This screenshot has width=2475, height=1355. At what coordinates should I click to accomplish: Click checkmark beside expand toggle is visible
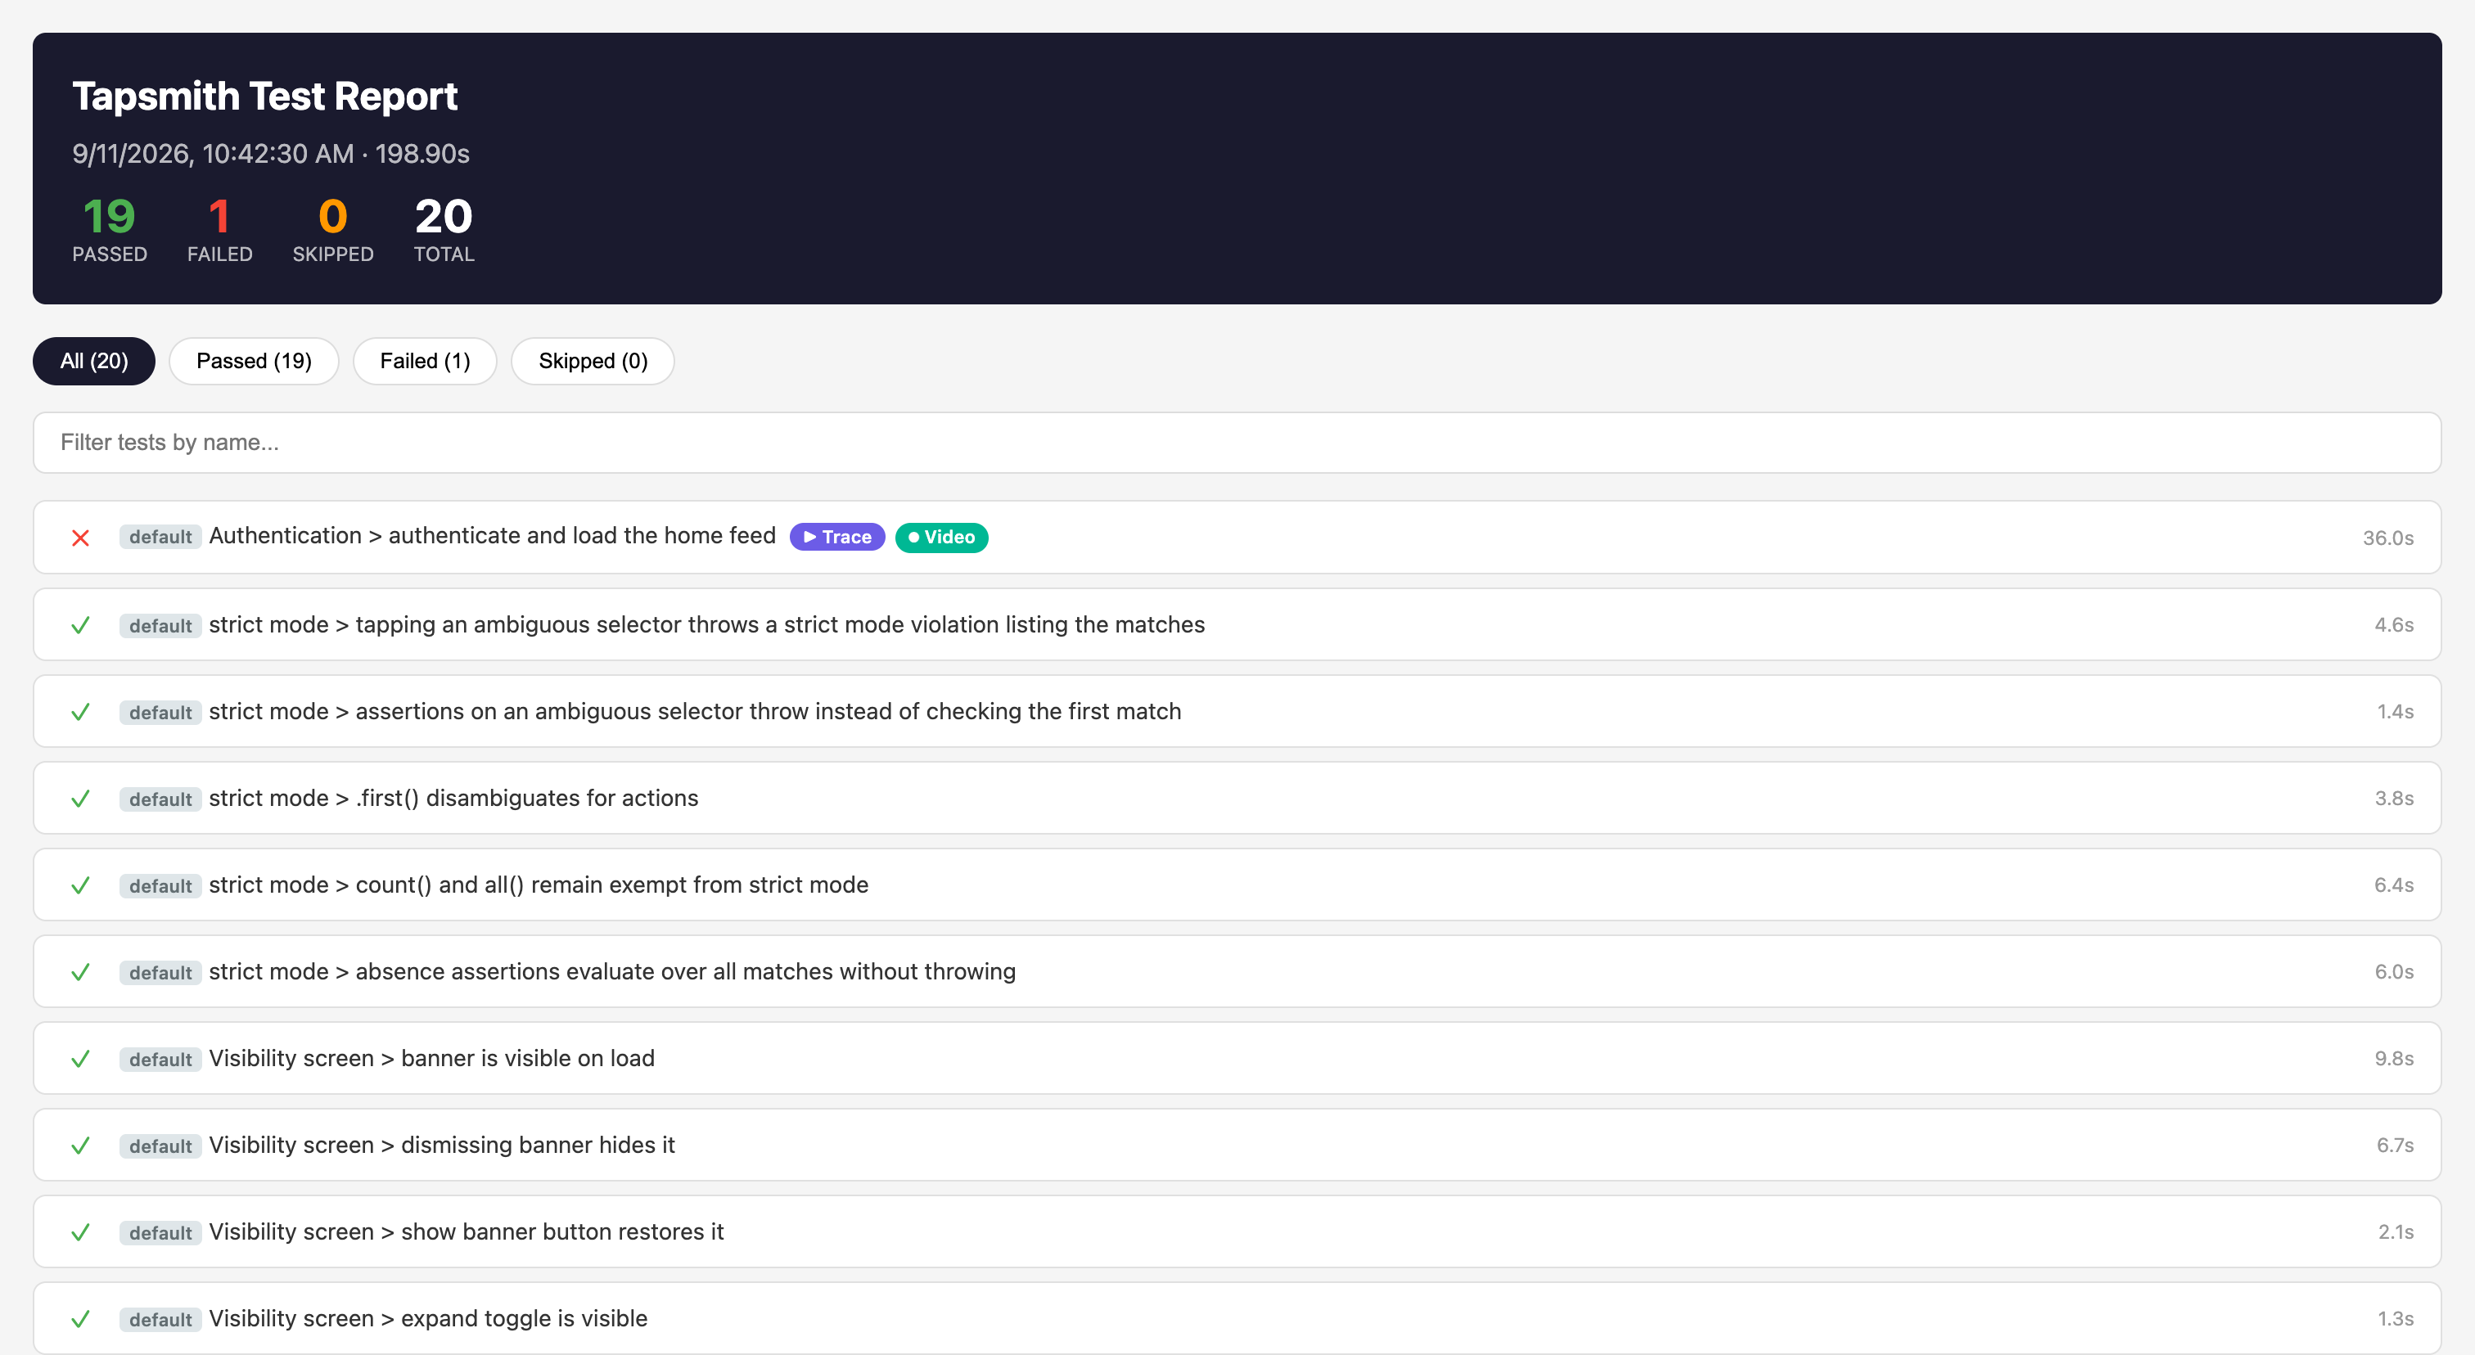(81, 1318)
